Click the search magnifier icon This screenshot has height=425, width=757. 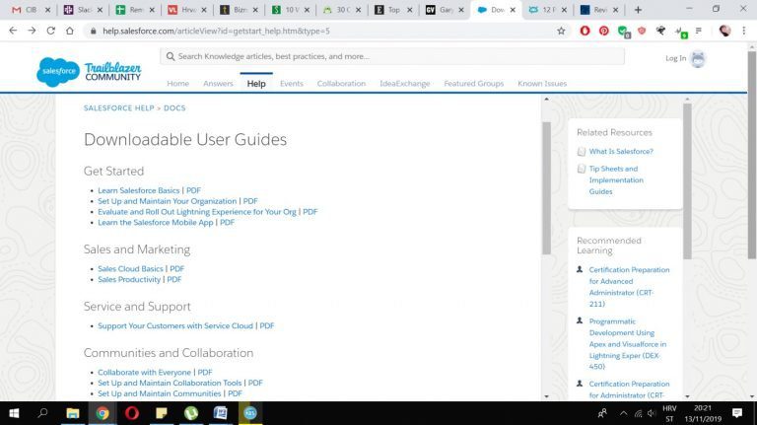click(170, 56)
